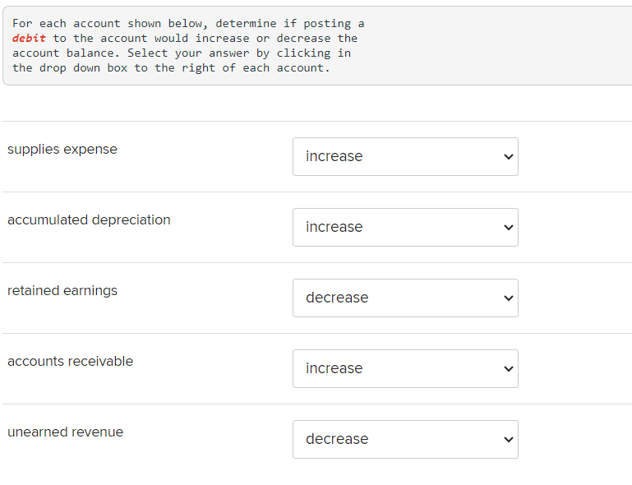Click the 'retained earnings' label

tap(62, 291)
